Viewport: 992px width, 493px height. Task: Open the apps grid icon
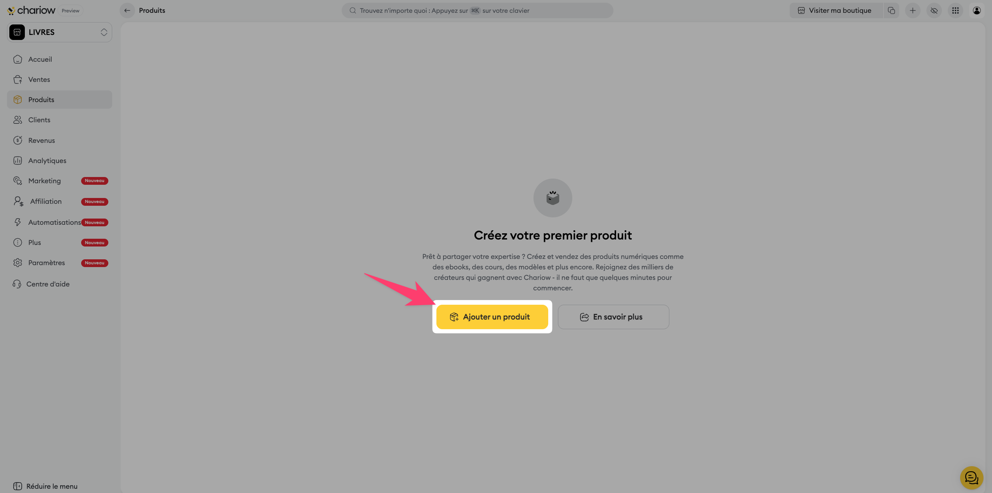pos(956,10)
